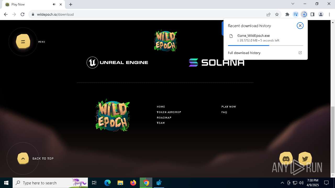Mute the Play Now tab audio

coord(54,4)
